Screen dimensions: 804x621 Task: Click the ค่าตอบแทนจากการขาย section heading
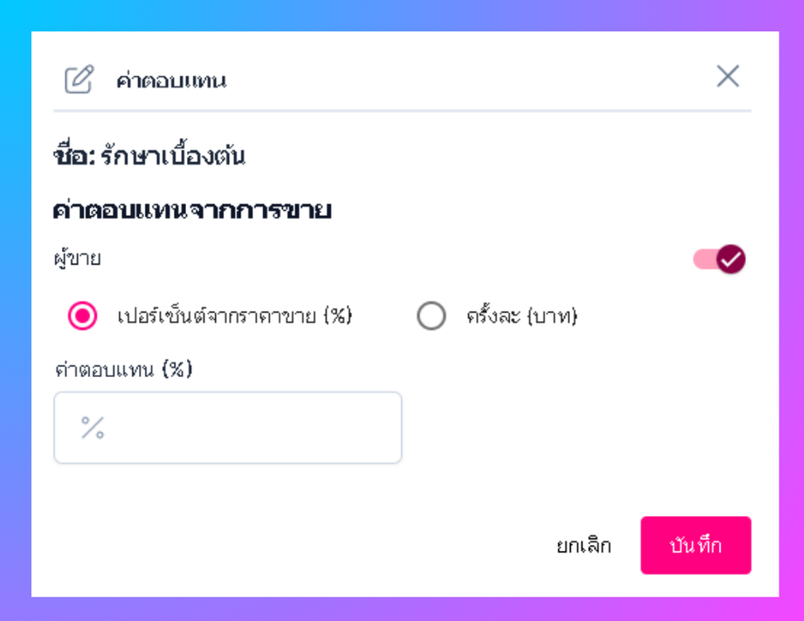pyautogui.click(x=191, y=210)
